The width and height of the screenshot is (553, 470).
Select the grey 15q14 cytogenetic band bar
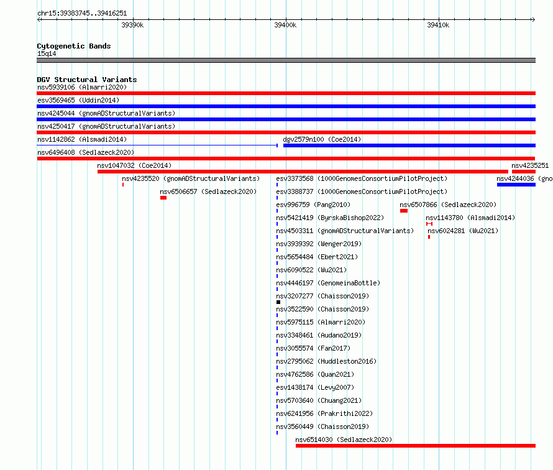pos(286,60)
